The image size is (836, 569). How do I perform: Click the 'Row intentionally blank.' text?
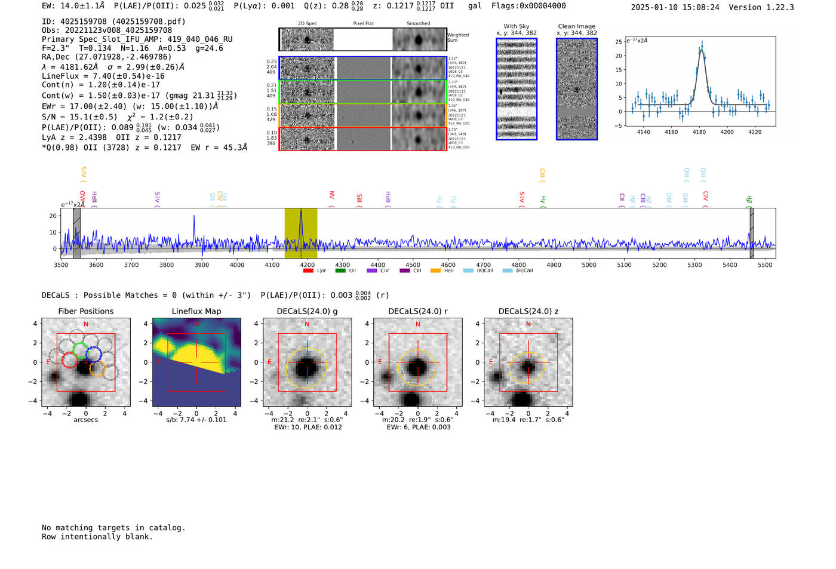coord(97,537)
